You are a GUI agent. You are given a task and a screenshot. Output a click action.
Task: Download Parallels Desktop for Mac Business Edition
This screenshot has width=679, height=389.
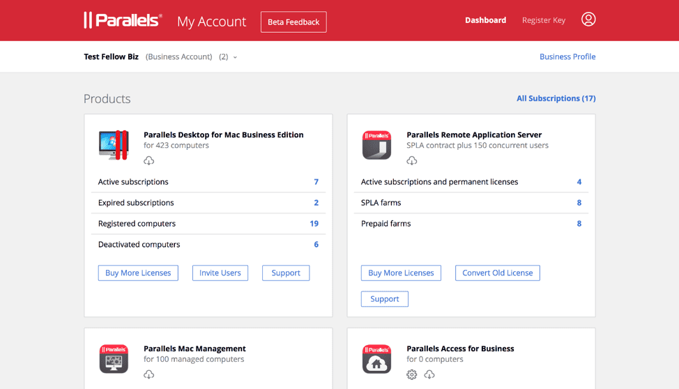(149, 161)
